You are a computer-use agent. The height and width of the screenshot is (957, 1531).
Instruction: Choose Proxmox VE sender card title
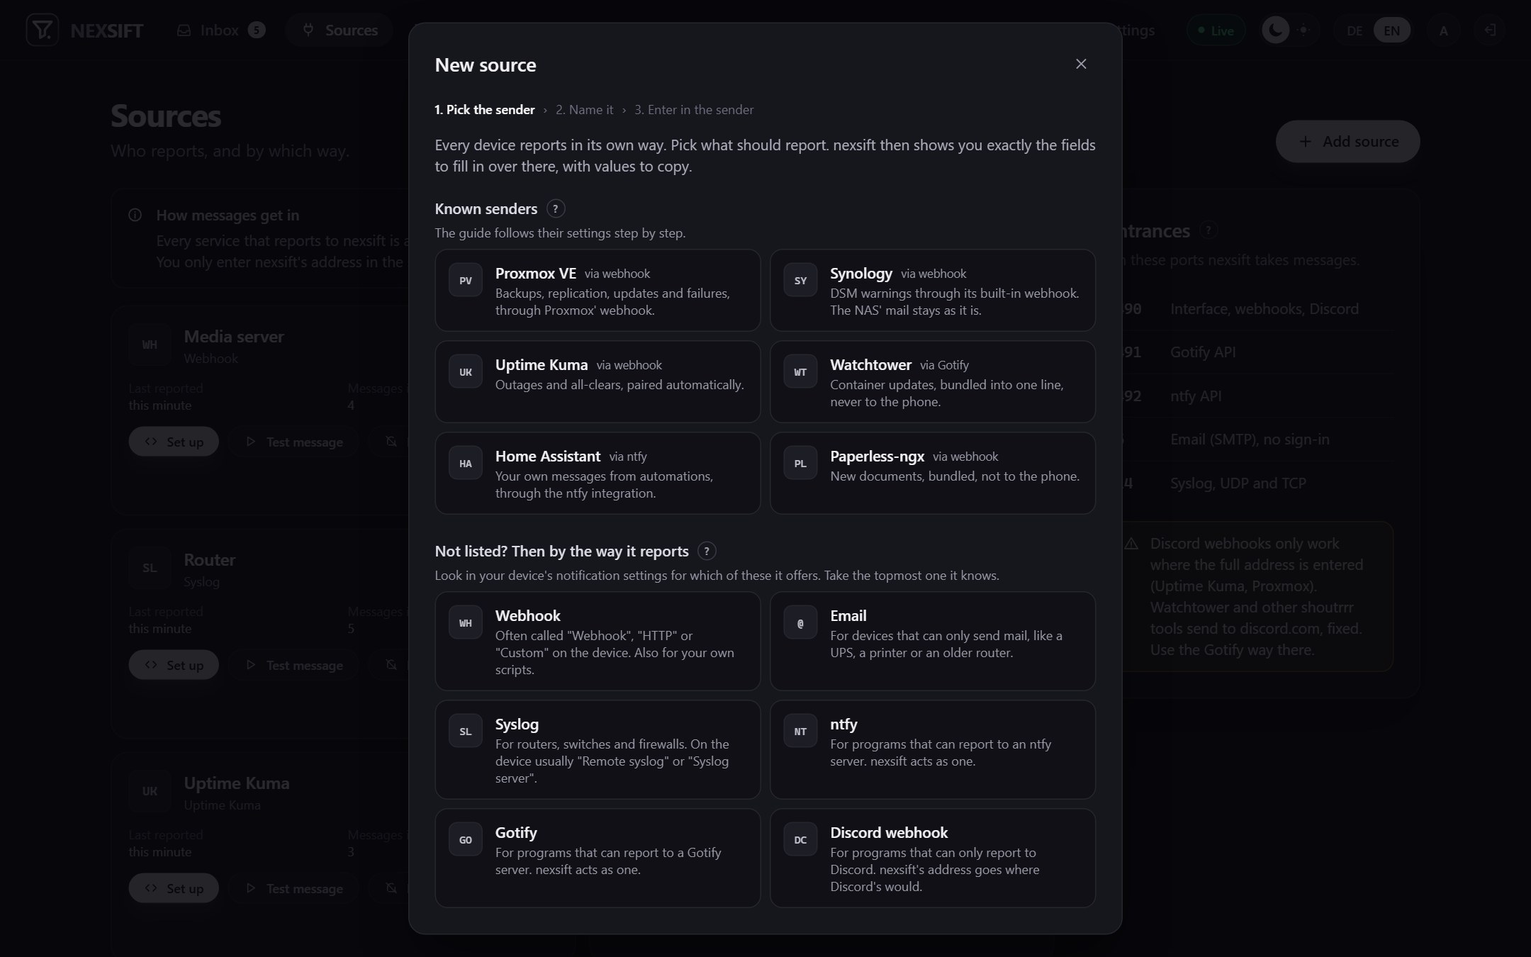coord(535,274)
